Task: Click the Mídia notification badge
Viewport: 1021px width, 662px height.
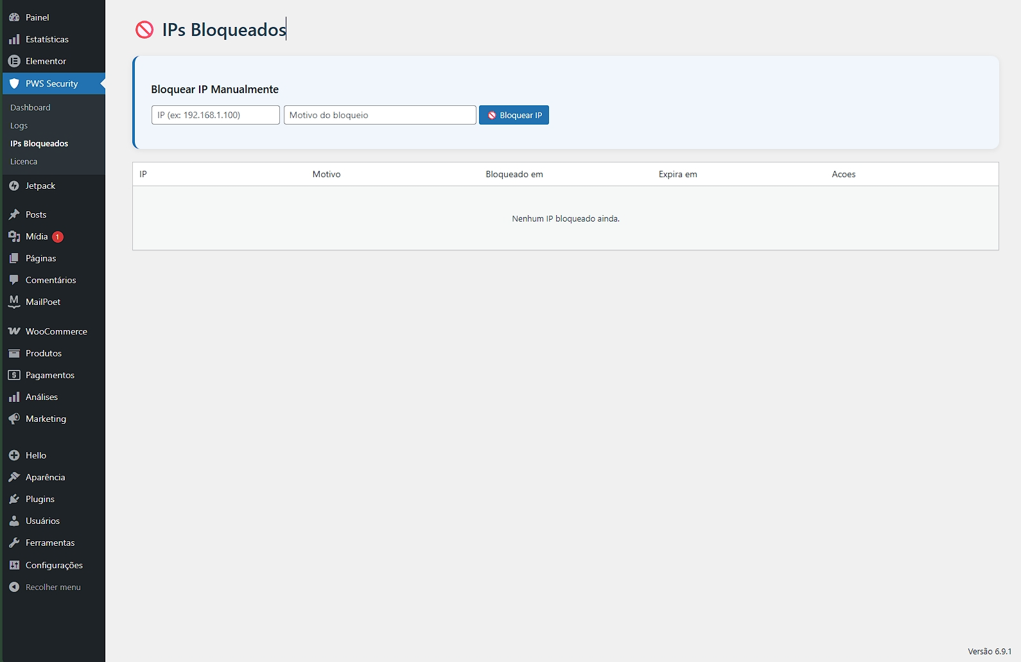Action: (x=58, y=237)
